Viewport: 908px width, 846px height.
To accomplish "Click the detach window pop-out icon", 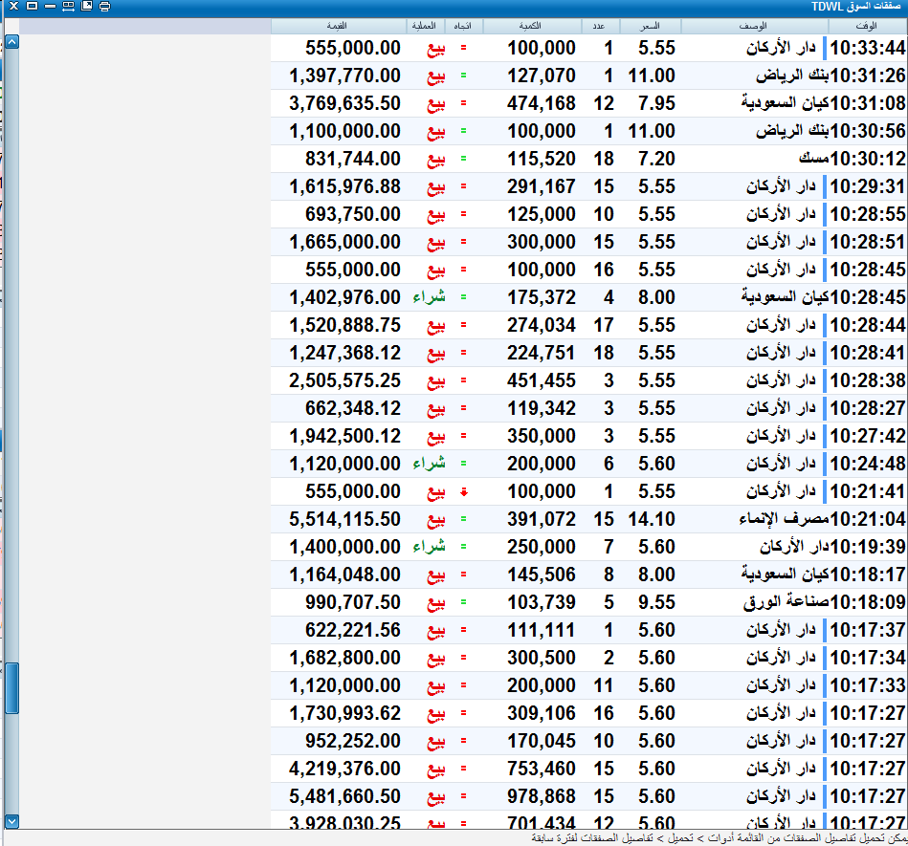I will pyautogui.click(x=87, y=7).
